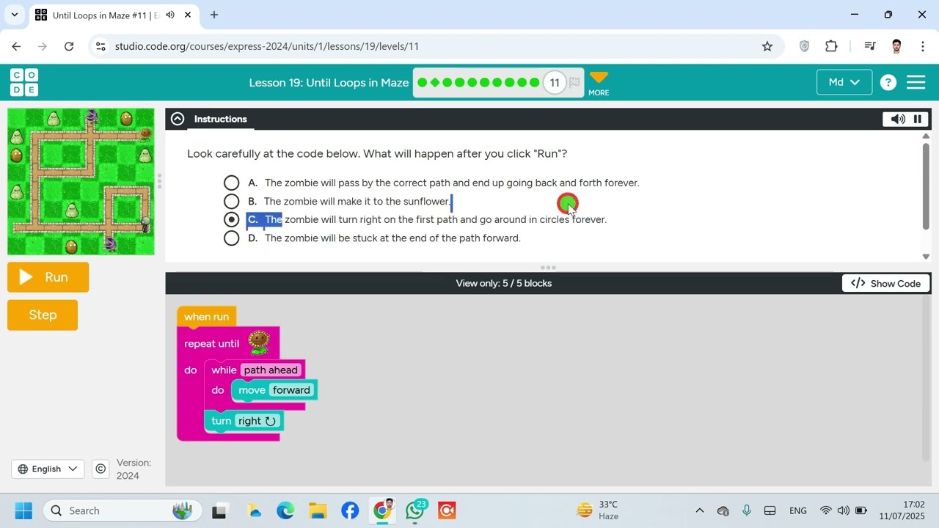
Task: Select the Until Loops in Maze tab
Action: [114, 15]
